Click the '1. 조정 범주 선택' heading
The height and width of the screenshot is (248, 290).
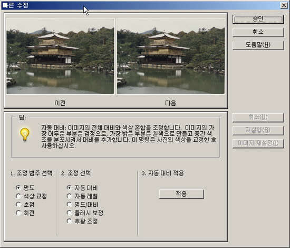pyautogui.click(x=31, y=173)
